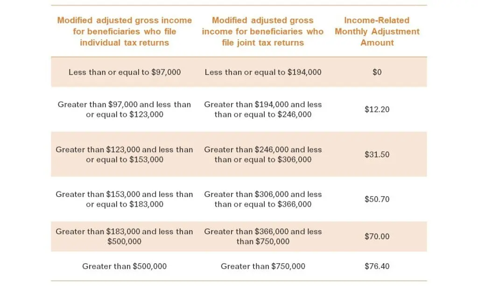This screenshot has width=478, height=286.
Task: Select the 'Greater than $750,000' cell
Action: point(263,266)
